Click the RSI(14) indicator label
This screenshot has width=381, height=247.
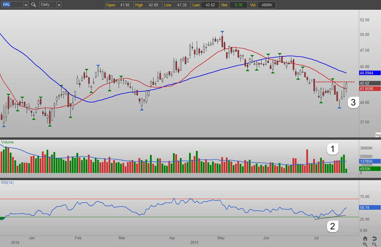7,182
